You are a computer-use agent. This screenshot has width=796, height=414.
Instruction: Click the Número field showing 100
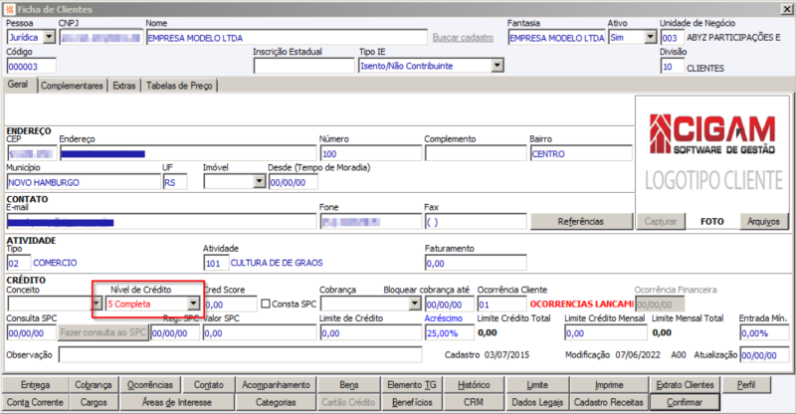point(371,153)
